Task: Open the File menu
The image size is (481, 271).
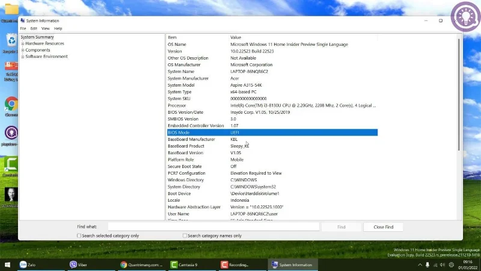Action: (x=23, y=28)
